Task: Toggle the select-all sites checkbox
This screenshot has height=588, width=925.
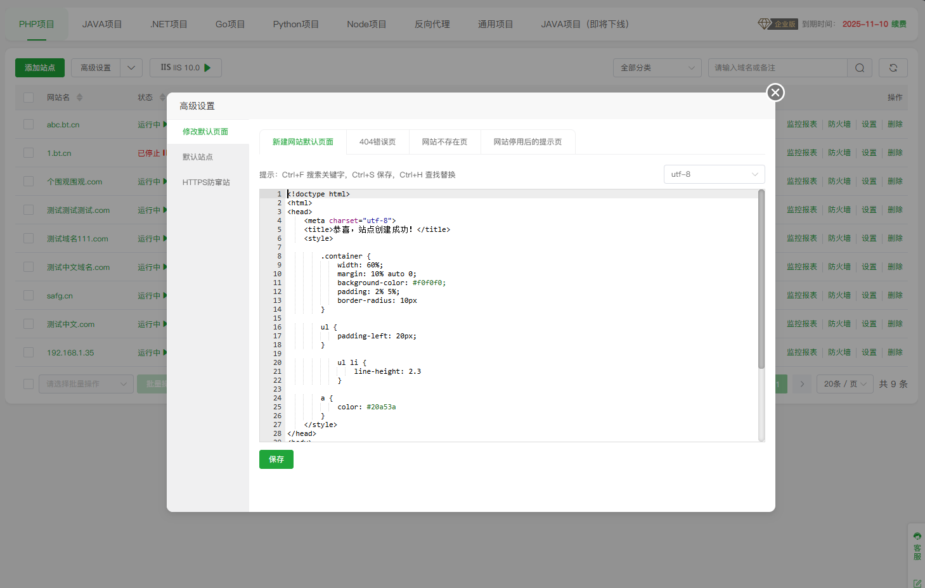Action: 29,98
